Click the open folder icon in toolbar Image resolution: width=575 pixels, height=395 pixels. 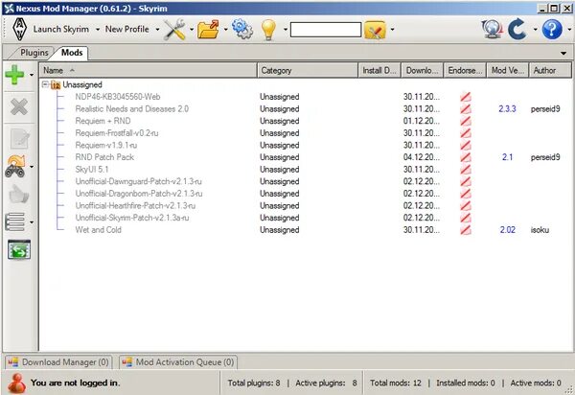coord(208,30)
